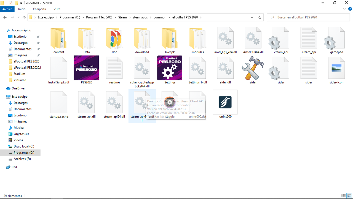Screen dimensions: 353x199
Task: Open Videos in the navigation pane
Action: click(x=18, y=140)
